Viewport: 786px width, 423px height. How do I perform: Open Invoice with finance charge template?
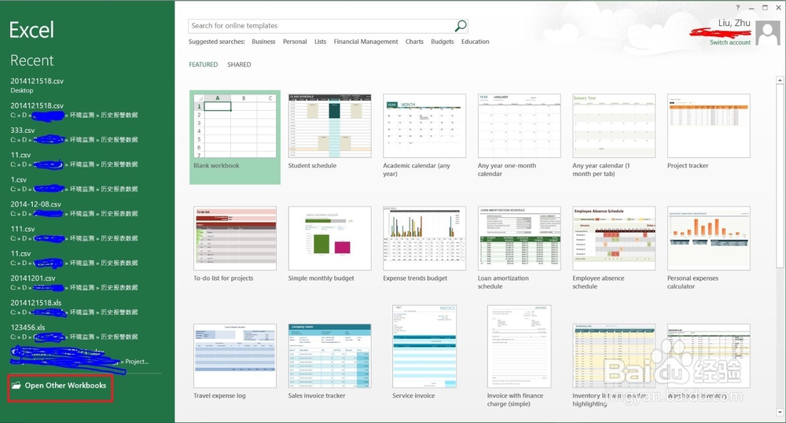[x=520, y=357]
